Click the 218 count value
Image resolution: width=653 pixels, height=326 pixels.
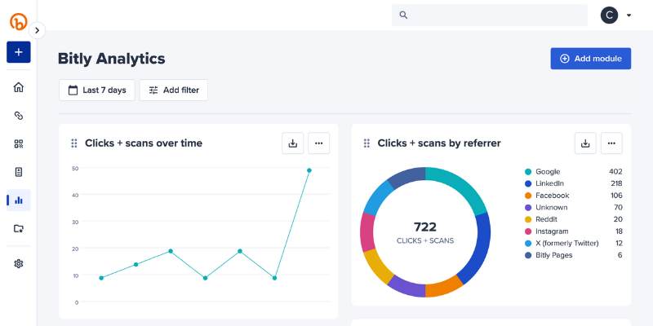tap(616, 184)
